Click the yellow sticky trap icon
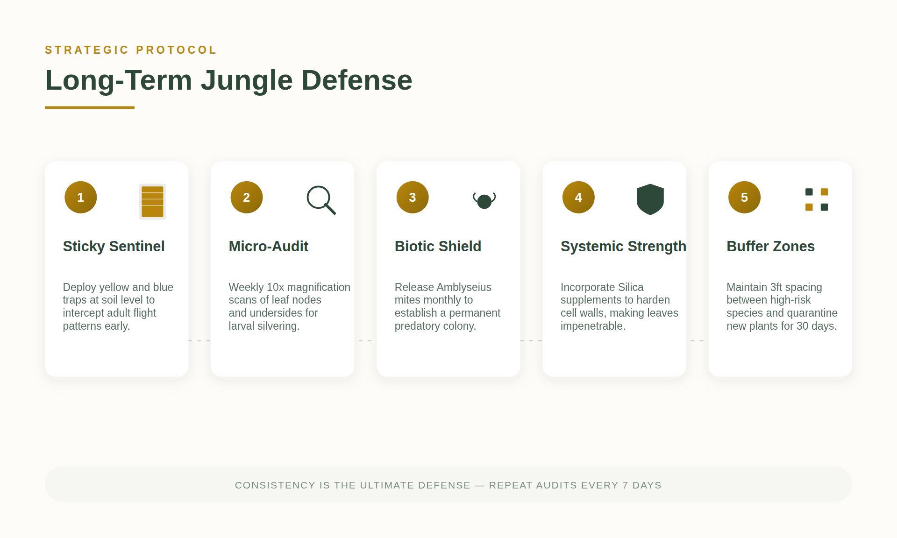The image size is (897, 538). tap(152, 201)
